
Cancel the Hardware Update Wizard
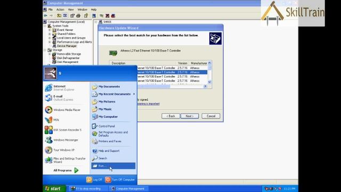211,116
